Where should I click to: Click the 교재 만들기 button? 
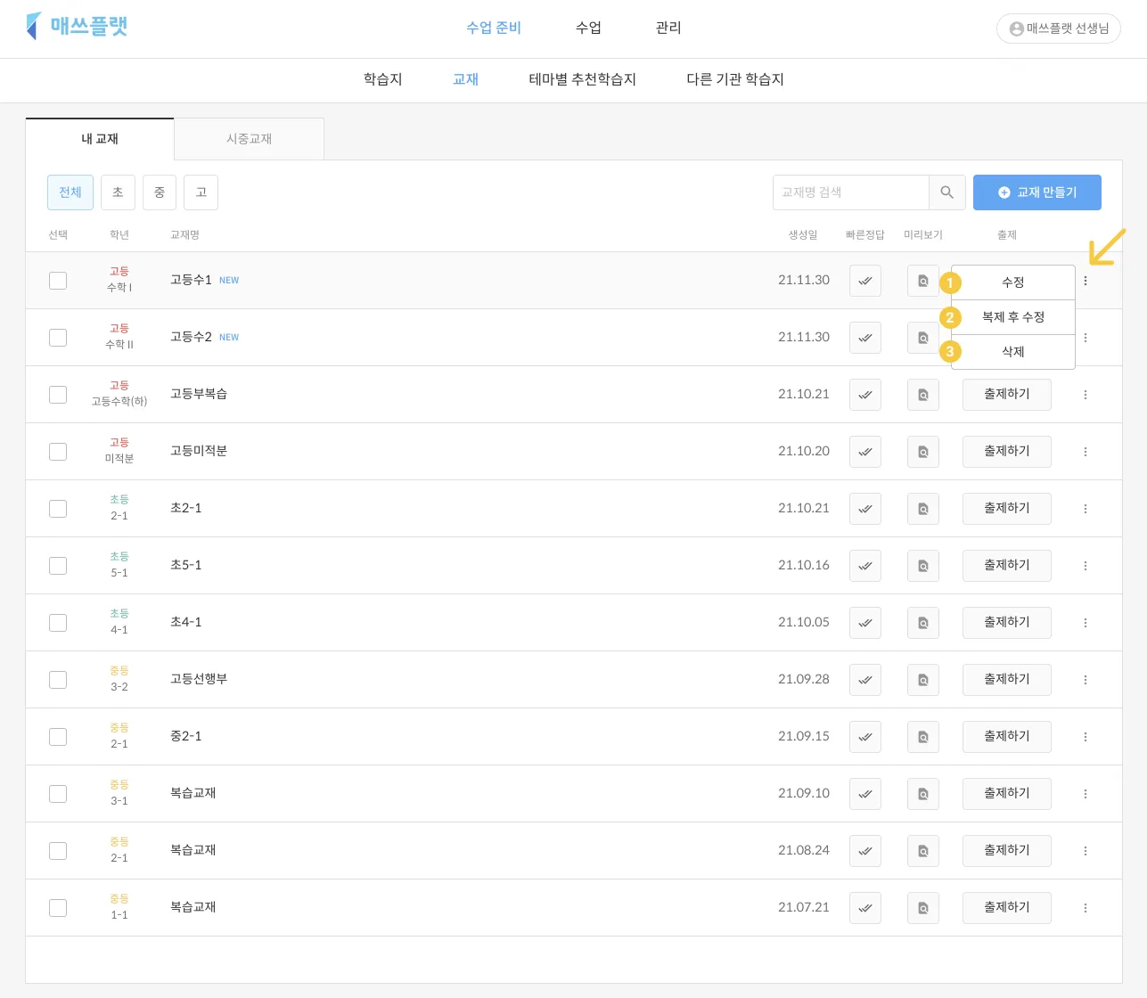tap(1037, 192)
